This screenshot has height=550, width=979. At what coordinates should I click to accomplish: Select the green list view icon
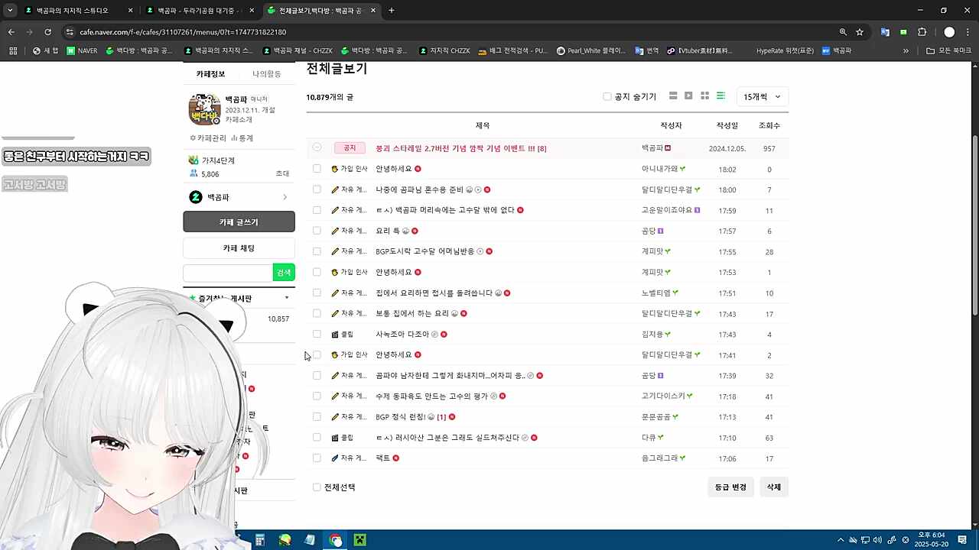(720, 96)
